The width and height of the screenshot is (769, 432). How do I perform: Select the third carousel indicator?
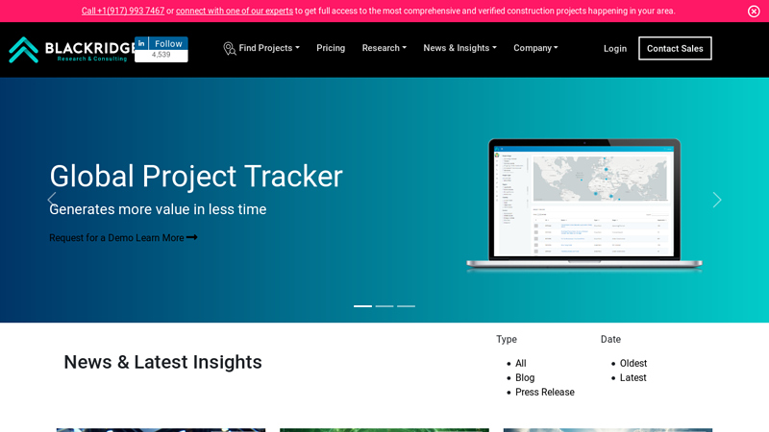point(406,306)
